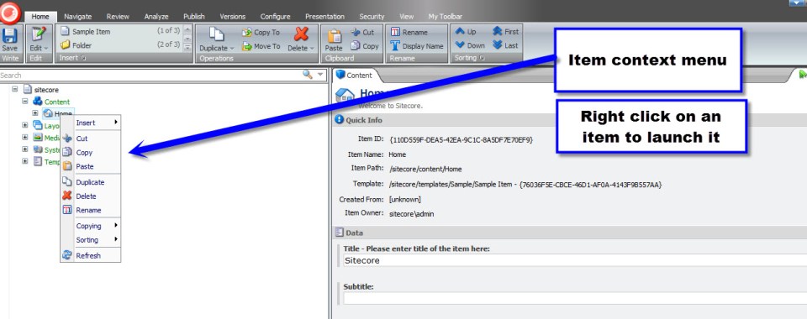Switch to the View ribbon tab
807x319 pixels.
click(406, 17)
